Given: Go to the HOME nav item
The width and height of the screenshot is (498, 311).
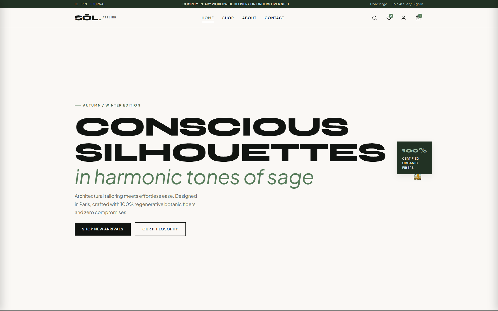Looking at the screenshot, I should (x=208, y=18).
